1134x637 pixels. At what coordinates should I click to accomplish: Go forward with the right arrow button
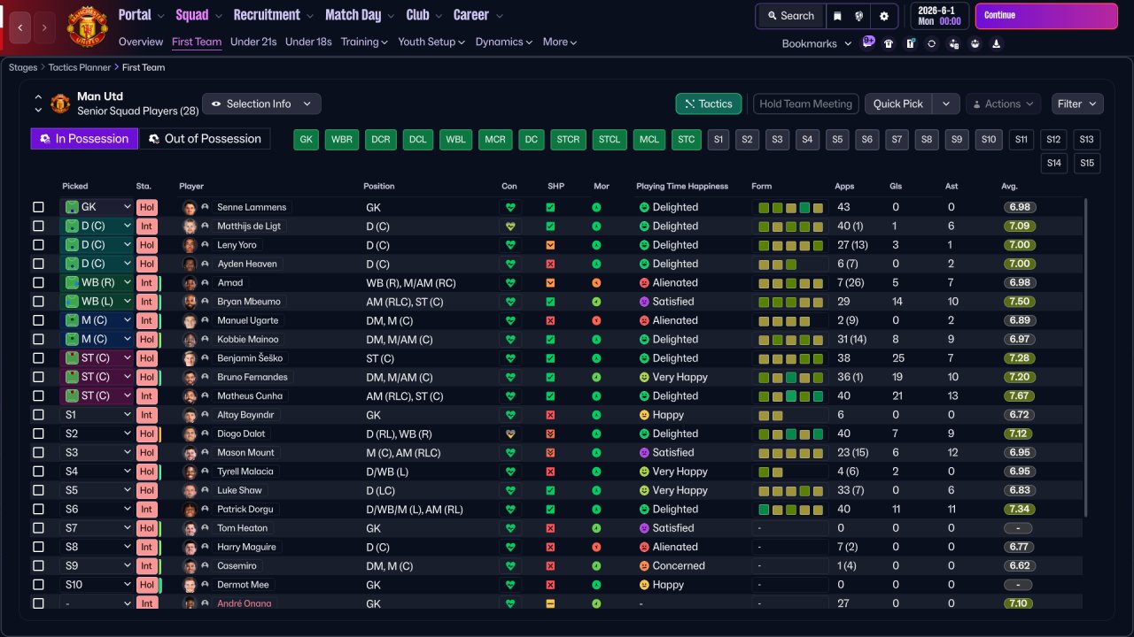tap(44, 28)
